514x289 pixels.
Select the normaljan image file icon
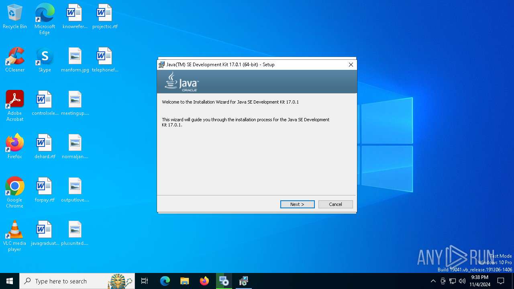click(x=75, y=147)
